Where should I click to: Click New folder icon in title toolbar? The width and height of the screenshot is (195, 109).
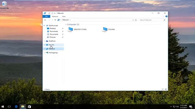click(52, 13)
